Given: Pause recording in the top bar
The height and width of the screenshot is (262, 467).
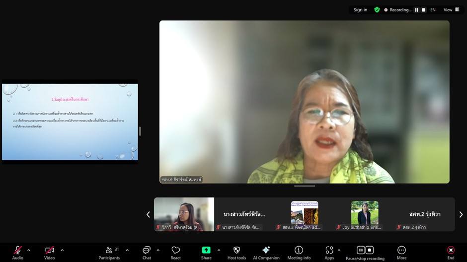Looking at the screenshot, I should [x=416, y=10].
